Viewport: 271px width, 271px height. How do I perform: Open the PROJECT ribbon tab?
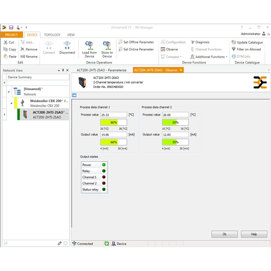[12, 35]
